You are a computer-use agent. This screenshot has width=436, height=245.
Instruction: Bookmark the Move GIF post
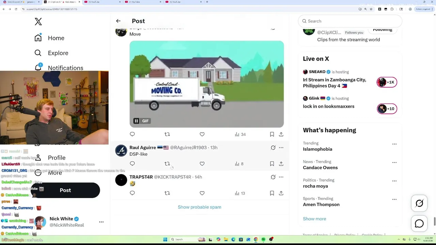[272, 134]
